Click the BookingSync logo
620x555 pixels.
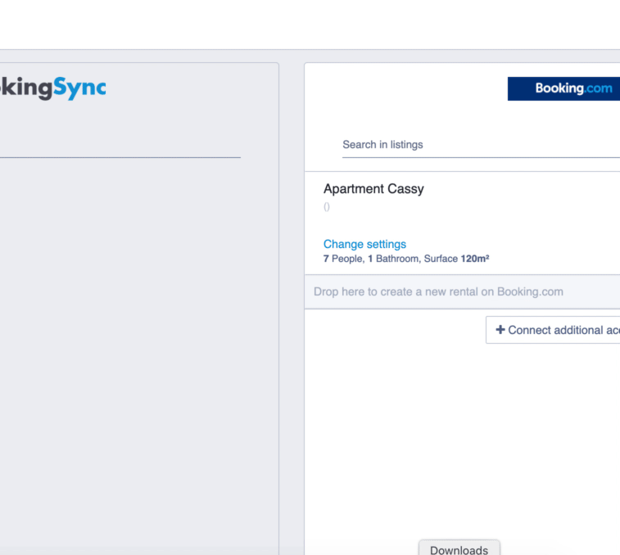click(52, 88)
